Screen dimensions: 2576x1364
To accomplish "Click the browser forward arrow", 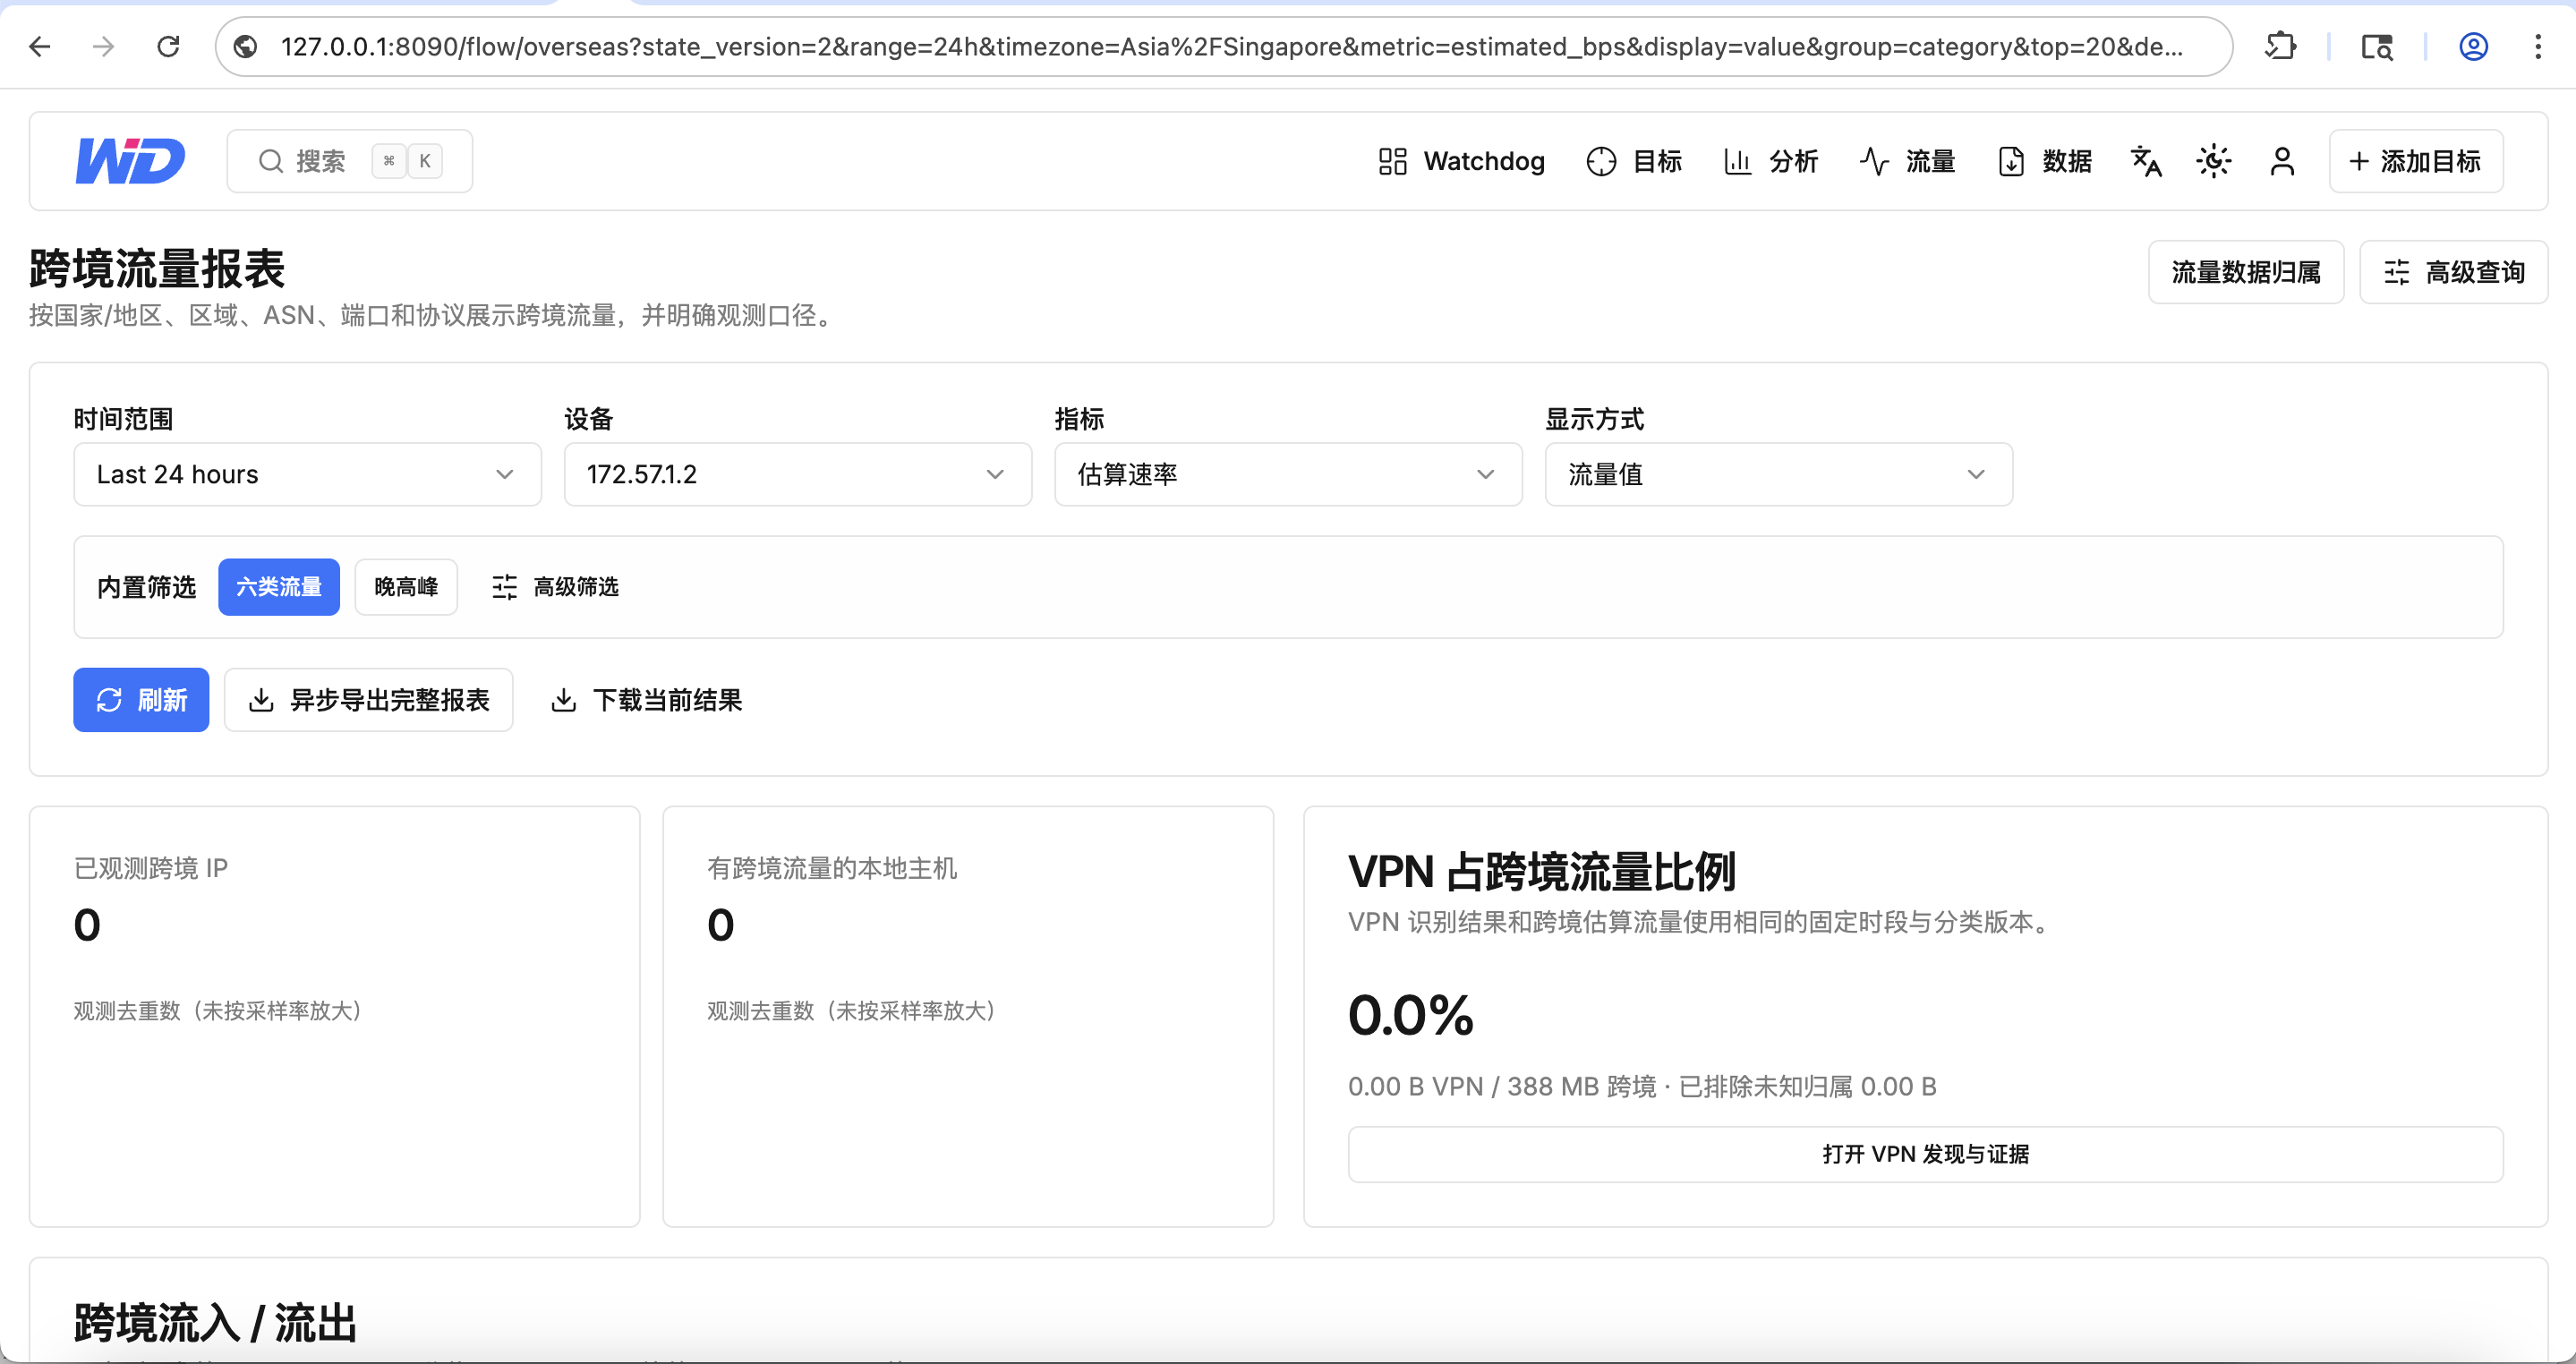I will [x=104, y=46].
